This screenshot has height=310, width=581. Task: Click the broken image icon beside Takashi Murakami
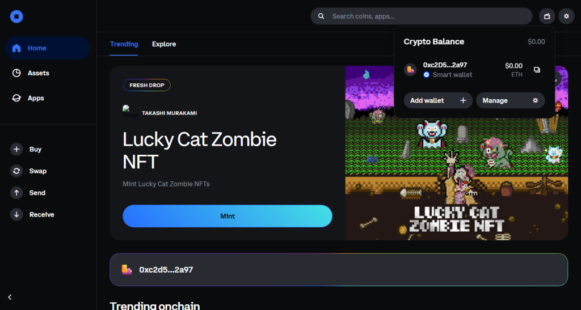click(130, 112)
